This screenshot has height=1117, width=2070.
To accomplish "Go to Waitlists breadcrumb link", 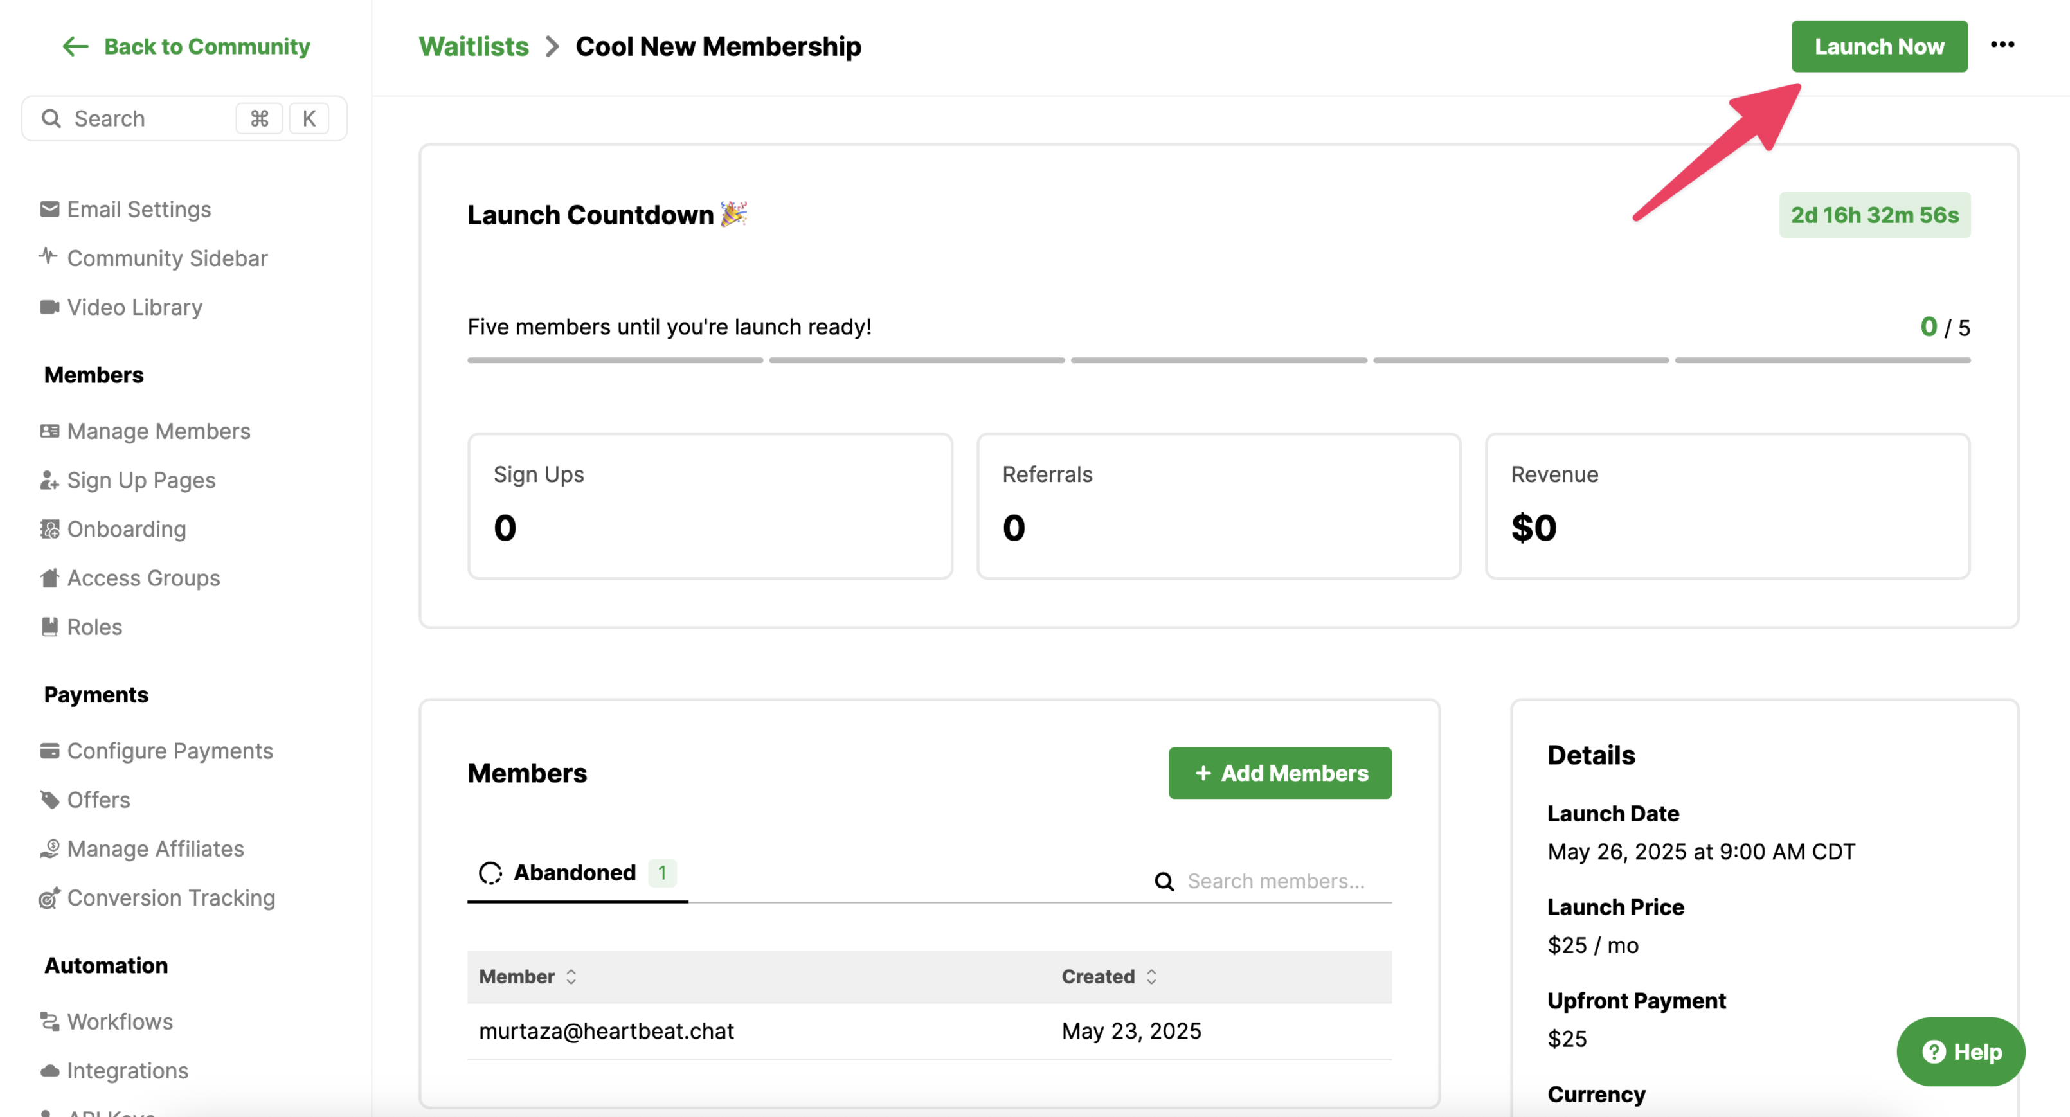I will (473, 47).
